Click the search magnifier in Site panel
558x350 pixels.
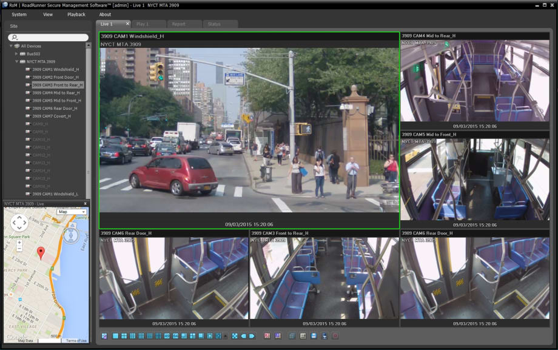coord(15,38)
